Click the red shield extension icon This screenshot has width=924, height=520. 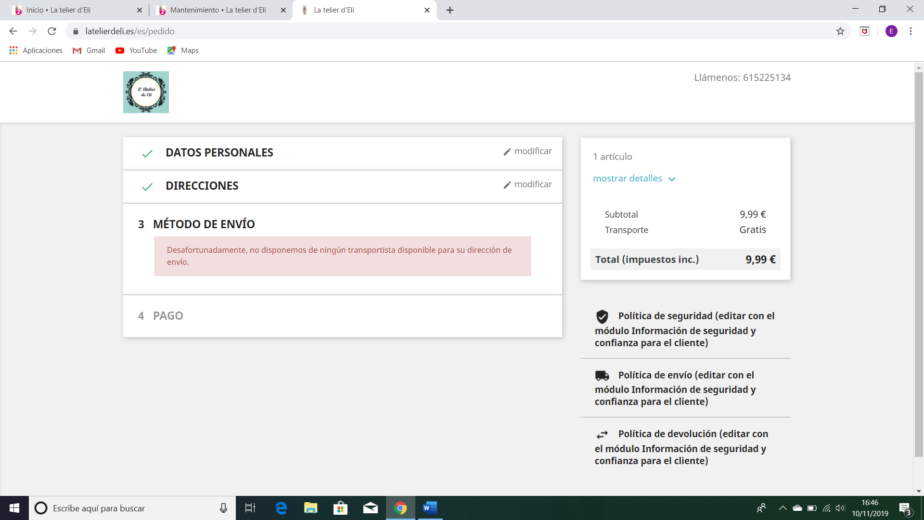coord(865,31)
